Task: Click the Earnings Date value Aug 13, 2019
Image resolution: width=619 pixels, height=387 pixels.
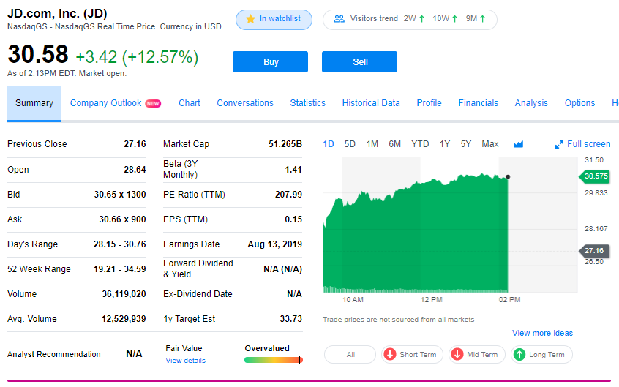Action: pyautogui.click(x=275, y=244)
